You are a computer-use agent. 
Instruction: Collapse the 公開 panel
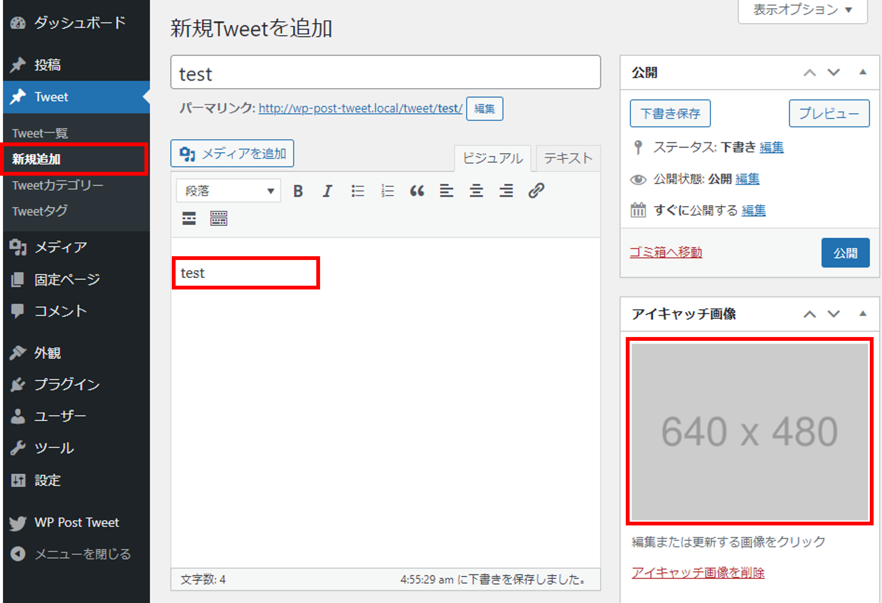pyautogui.click(x=863, y=72)
